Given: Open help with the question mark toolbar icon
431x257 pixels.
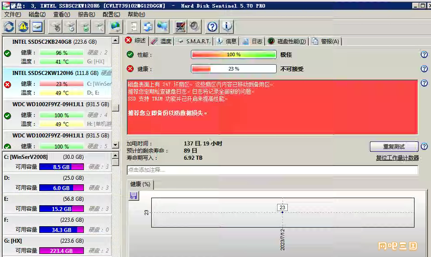Looking at the screenshot, I should [x=212, y=27].
